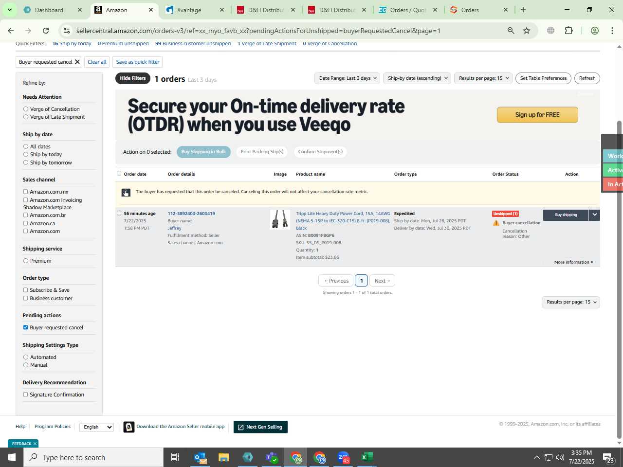Screen dimensions: 623x467
Task: Select Ship by today radio
Action: (x=26, y=154)
